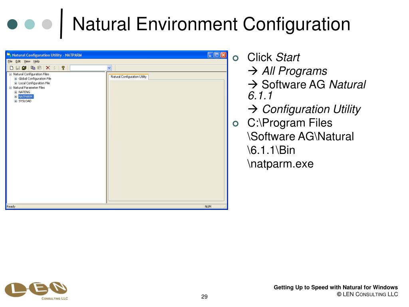Open the Help menu

tap(36, 61)
